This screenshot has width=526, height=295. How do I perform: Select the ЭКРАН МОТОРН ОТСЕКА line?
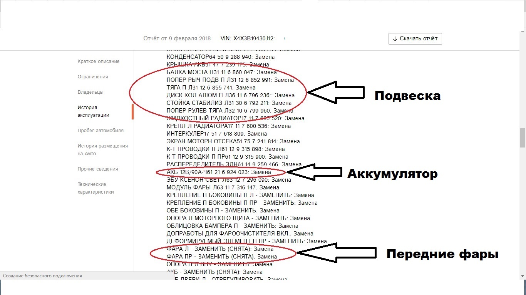(x=233, y=141)
